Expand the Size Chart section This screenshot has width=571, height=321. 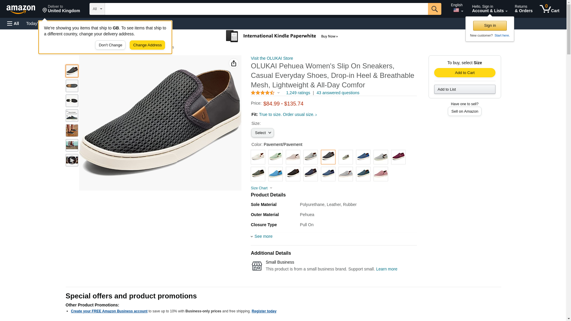click(261, 188)
